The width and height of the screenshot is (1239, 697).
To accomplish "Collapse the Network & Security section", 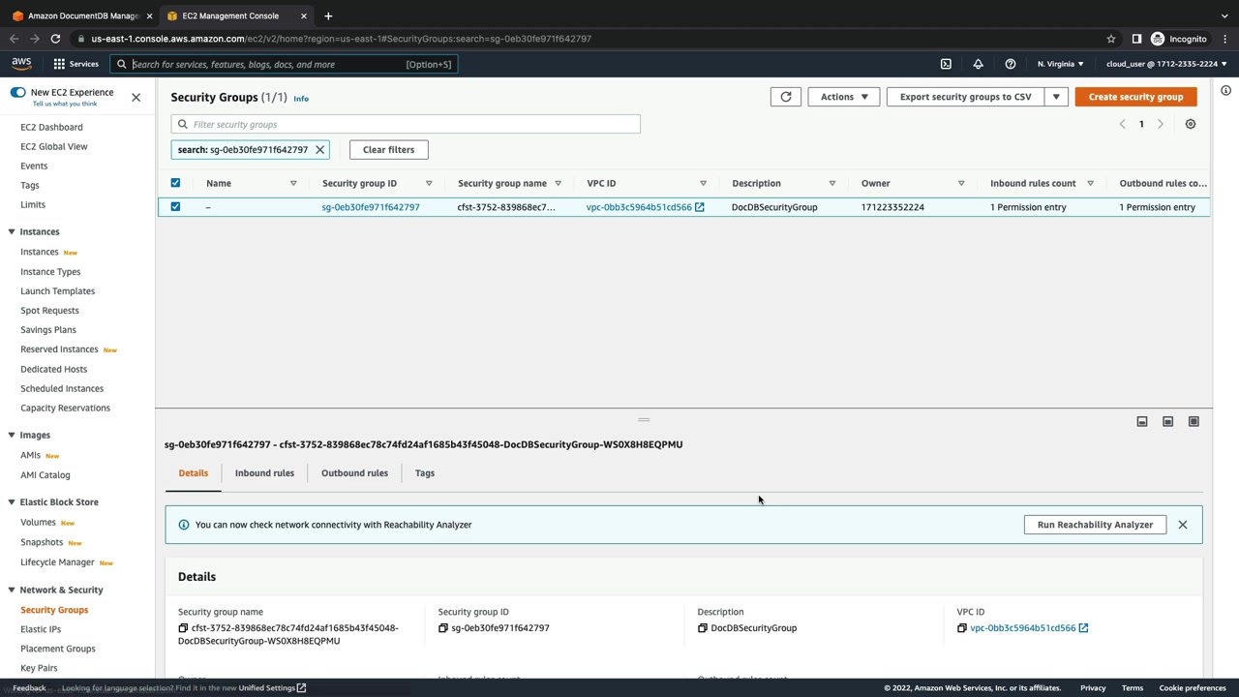I will click(12, 590).
